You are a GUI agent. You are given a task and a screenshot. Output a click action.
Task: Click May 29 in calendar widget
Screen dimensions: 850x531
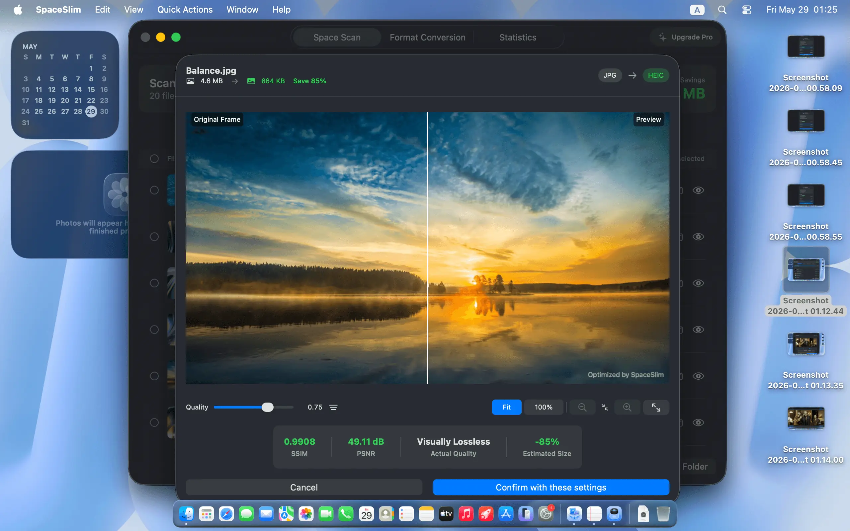pyautogui.click(x=91, y=111)
